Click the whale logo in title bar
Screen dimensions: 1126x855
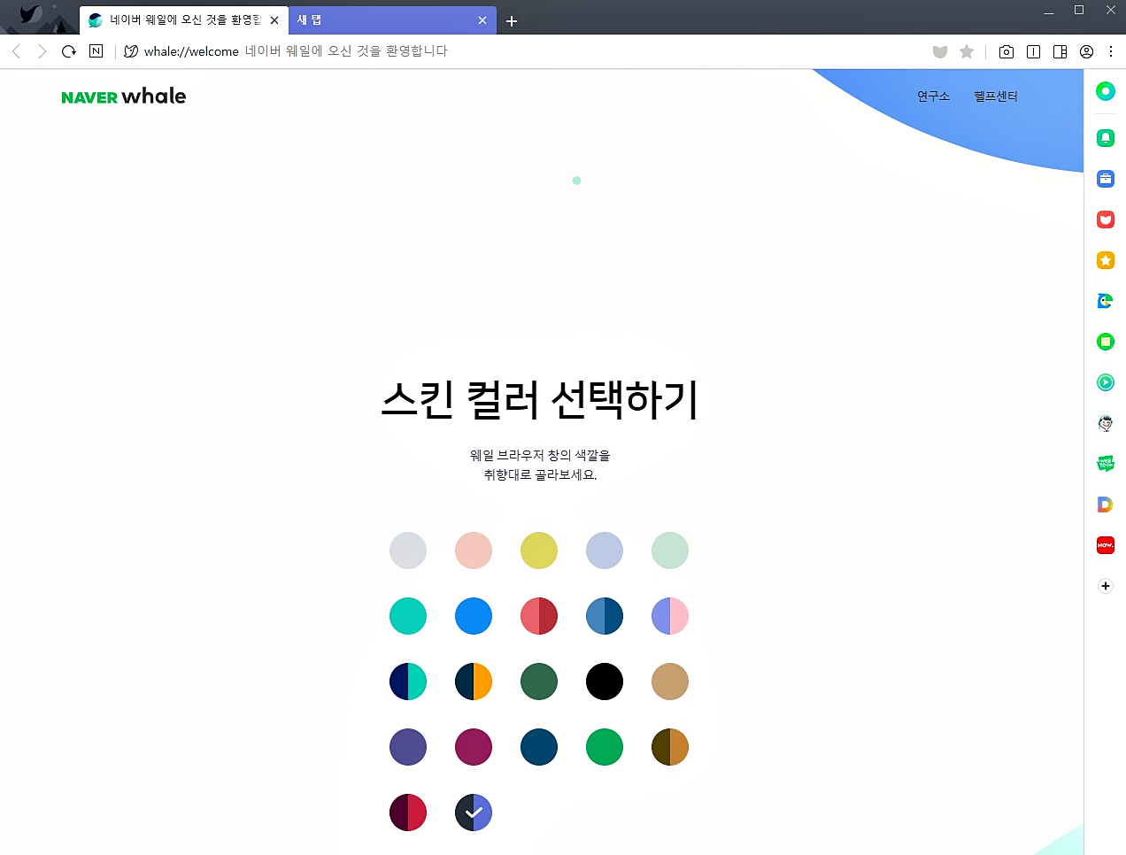[31, 14]
